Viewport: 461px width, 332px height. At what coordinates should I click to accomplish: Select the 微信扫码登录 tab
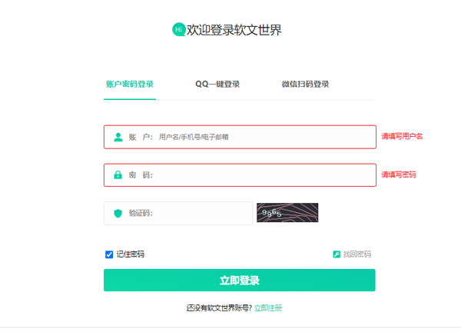click(305, 84)
